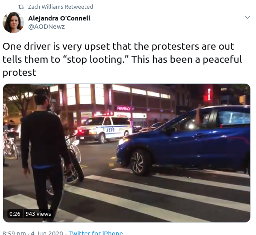256x235 pixels.
Task: Click the Alejandra O'Connell display name
Action: (59, 18)
